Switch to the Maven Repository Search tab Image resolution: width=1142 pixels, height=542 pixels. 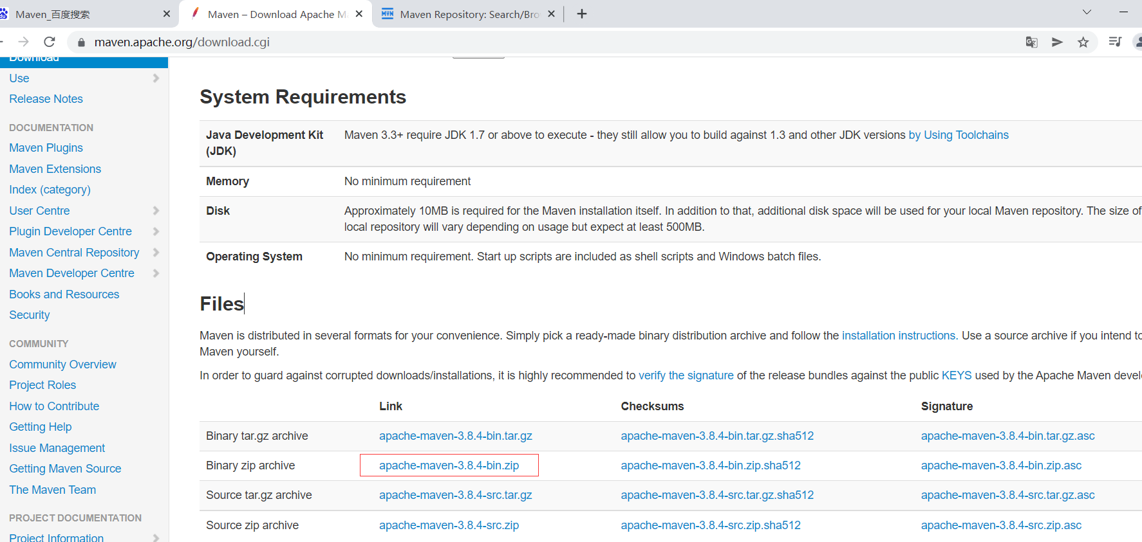pyautogui.click(x=463, y=14)
